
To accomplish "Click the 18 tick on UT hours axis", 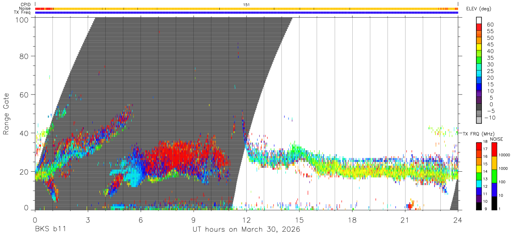I will [352, 220].
